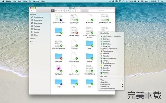Choose Resolve from context menu
The height and width of the screenshot is (103, 166).
coord(111,54)
